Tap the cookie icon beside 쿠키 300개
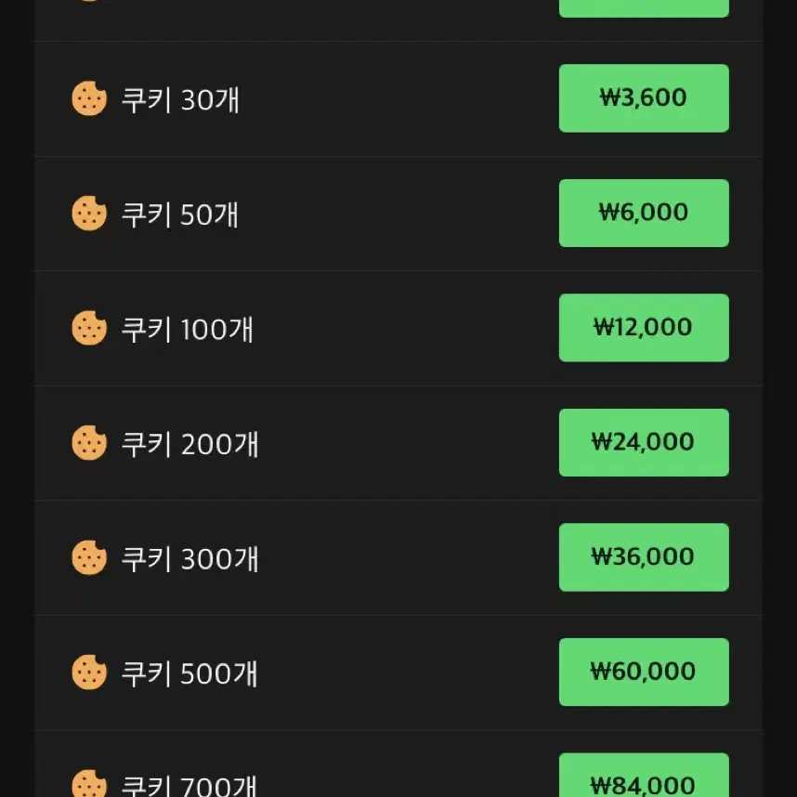The width and height of the screenshot is (797, 797). click(x=89, y=557)
